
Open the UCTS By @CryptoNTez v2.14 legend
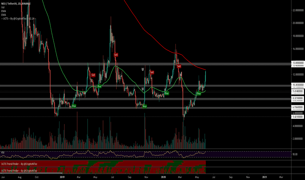pos(19,19)
